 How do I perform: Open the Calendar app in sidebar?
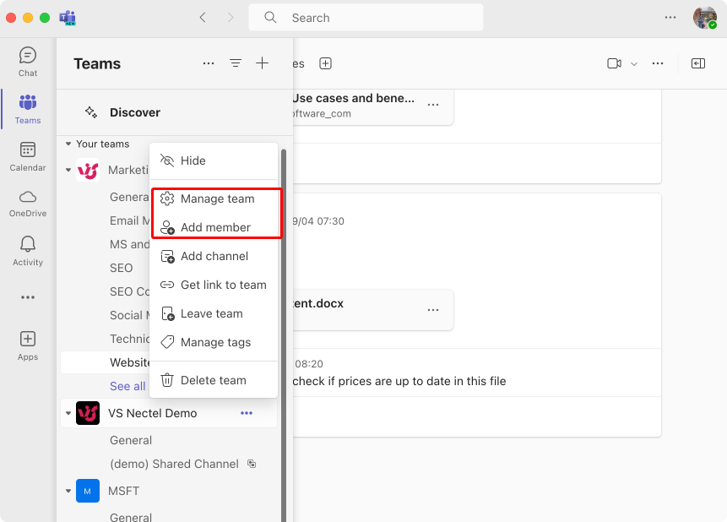pyautogui.click(x=28, y=157)
